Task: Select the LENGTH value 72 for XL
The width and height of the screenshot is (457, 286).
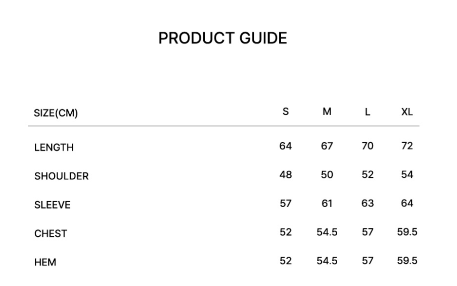Action: coord(407,146)
